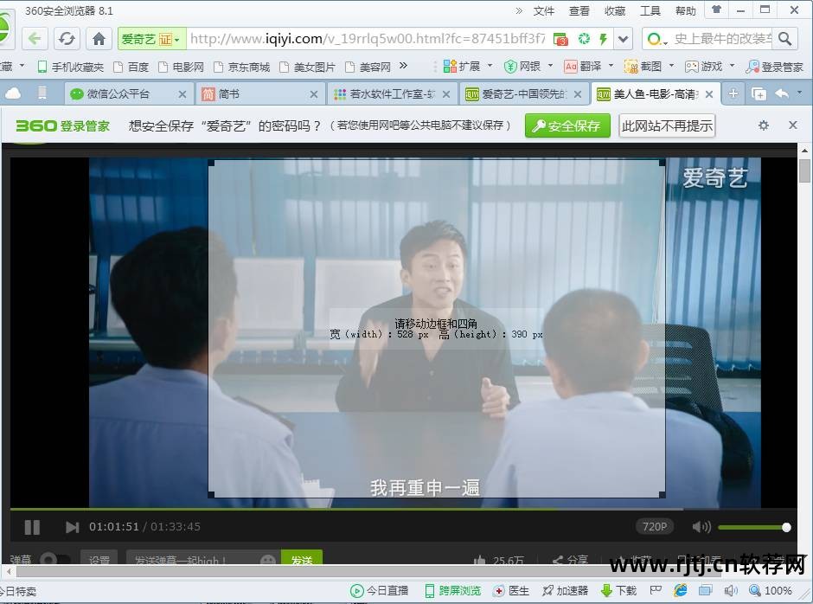Viewport: 813px width, 604px height.
Task: Change the 720P video quality setting
Action: 655,527
